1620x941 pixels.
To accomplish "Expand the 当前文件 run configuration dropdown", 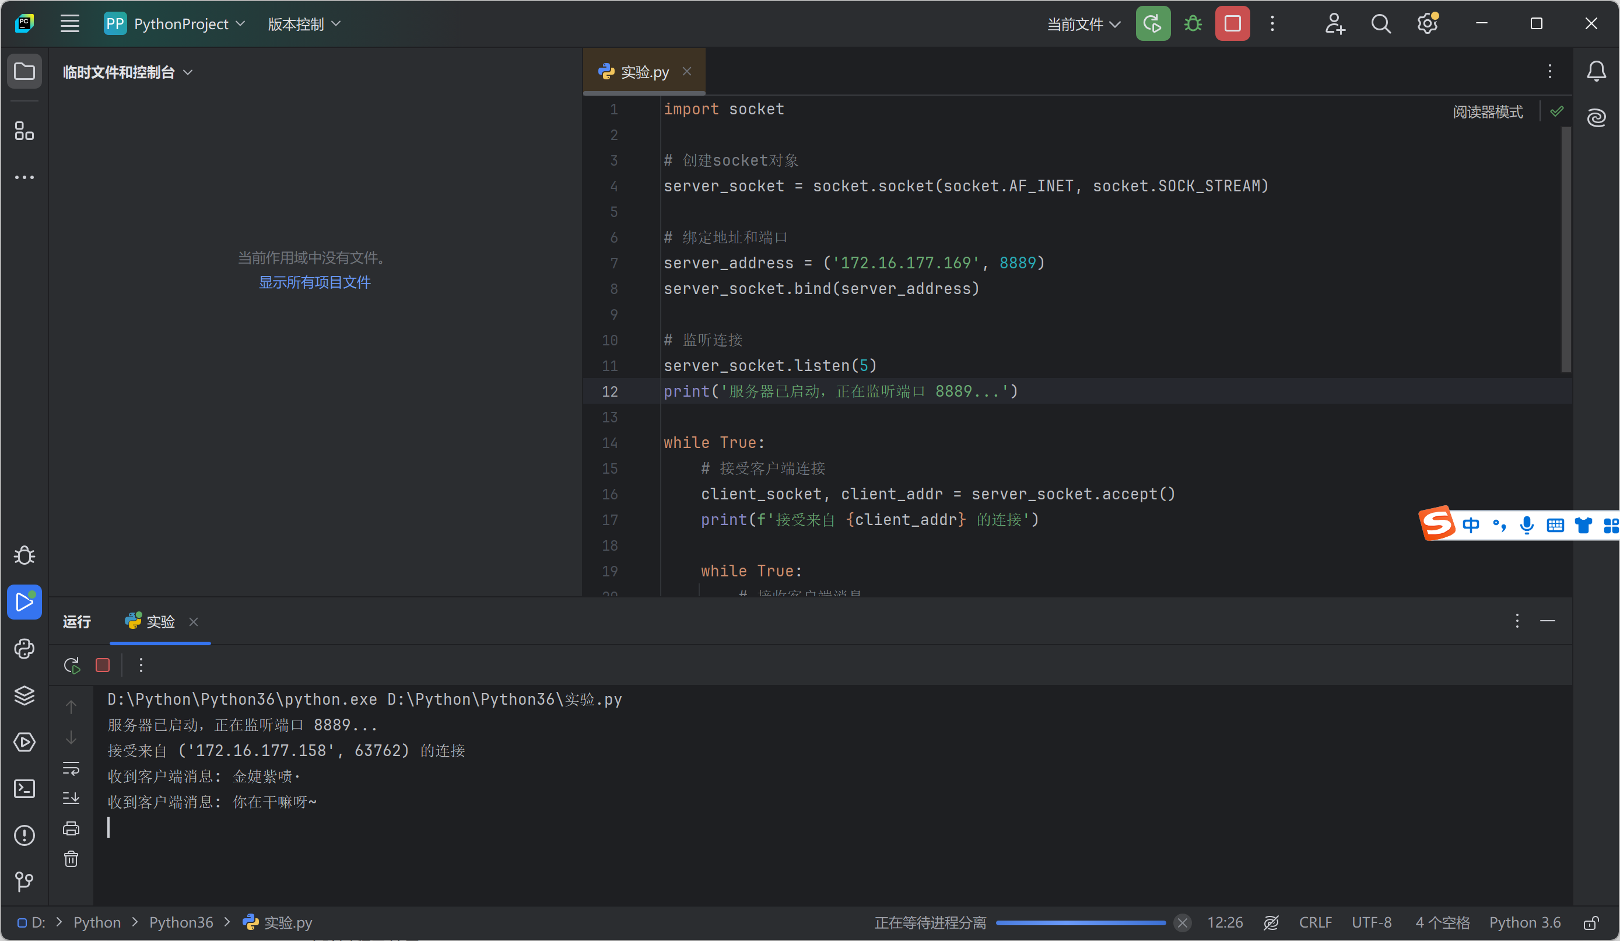I will (1083, 24).
